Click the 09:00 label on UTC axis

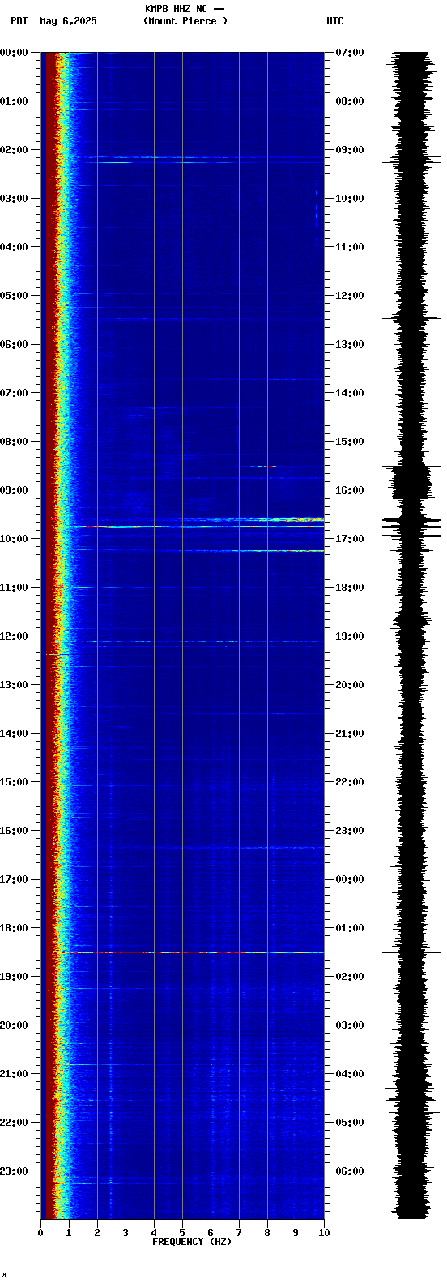click(350, 150)
